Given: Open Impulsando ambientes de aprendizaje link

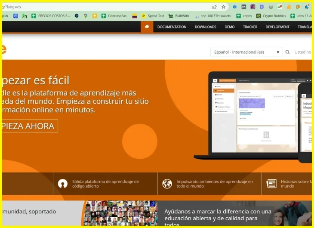Looking at the screenshot, I should tap(215, 184).
